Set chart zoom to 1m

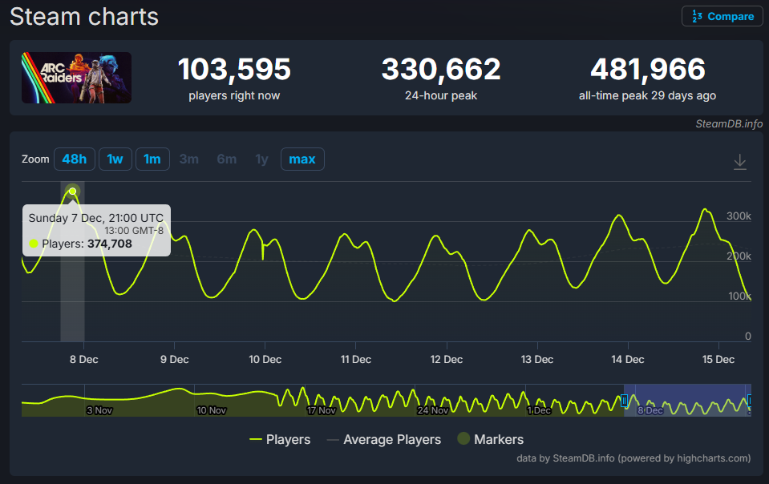tap(152, 159)
